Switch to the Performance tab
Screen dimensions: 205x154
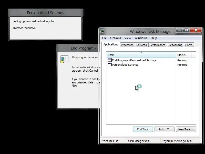(158, 45)
